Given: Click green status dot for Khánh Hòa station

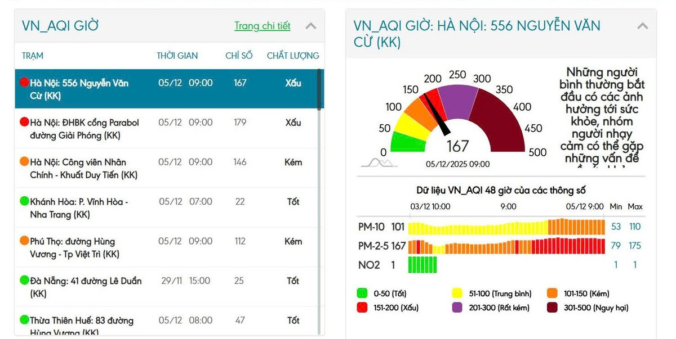Looking at the screenshot, I should (x=24, y=201).
